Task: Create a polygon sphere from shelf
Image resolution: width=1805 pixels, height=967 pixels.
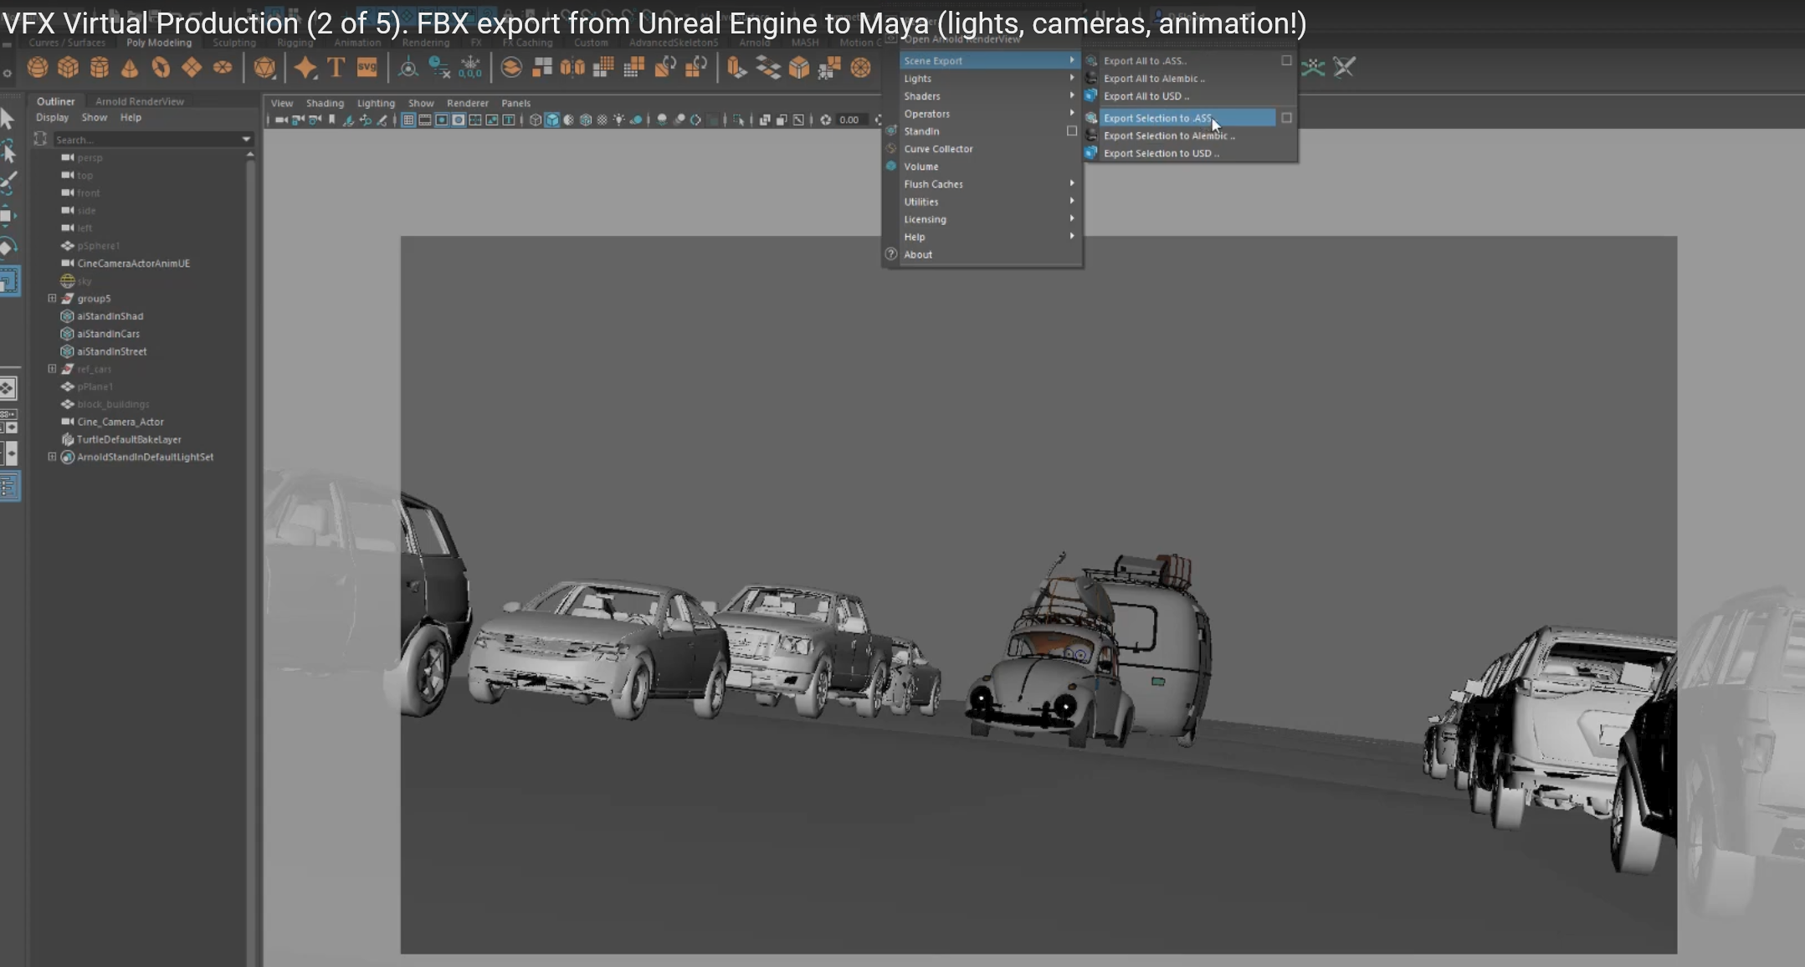Action: pyautogui.click(x=37, y=68)
